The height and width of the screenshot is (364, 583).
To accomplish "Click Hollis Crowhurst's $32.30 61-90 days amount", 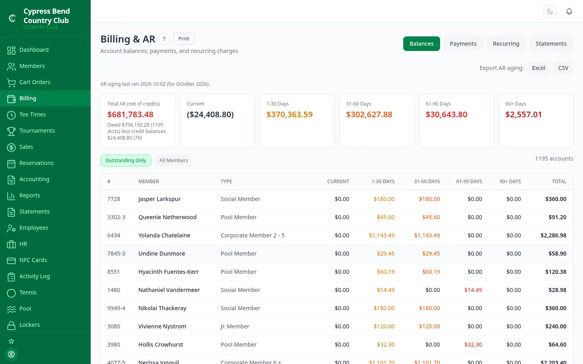I will coord(473,345).
